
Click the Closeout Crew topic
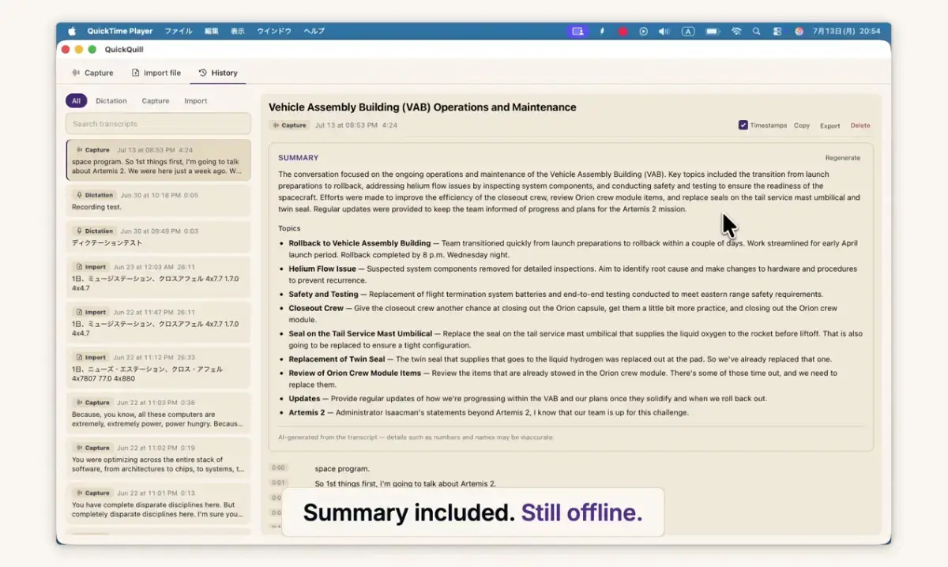point(316,308)
